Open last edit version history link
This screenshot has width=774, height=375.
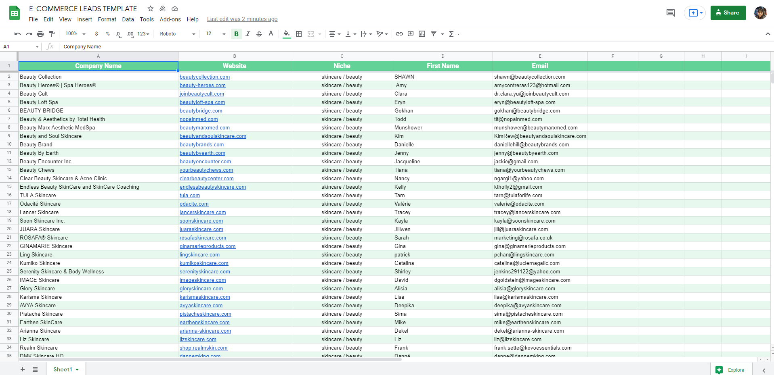(x=242, y=19)
